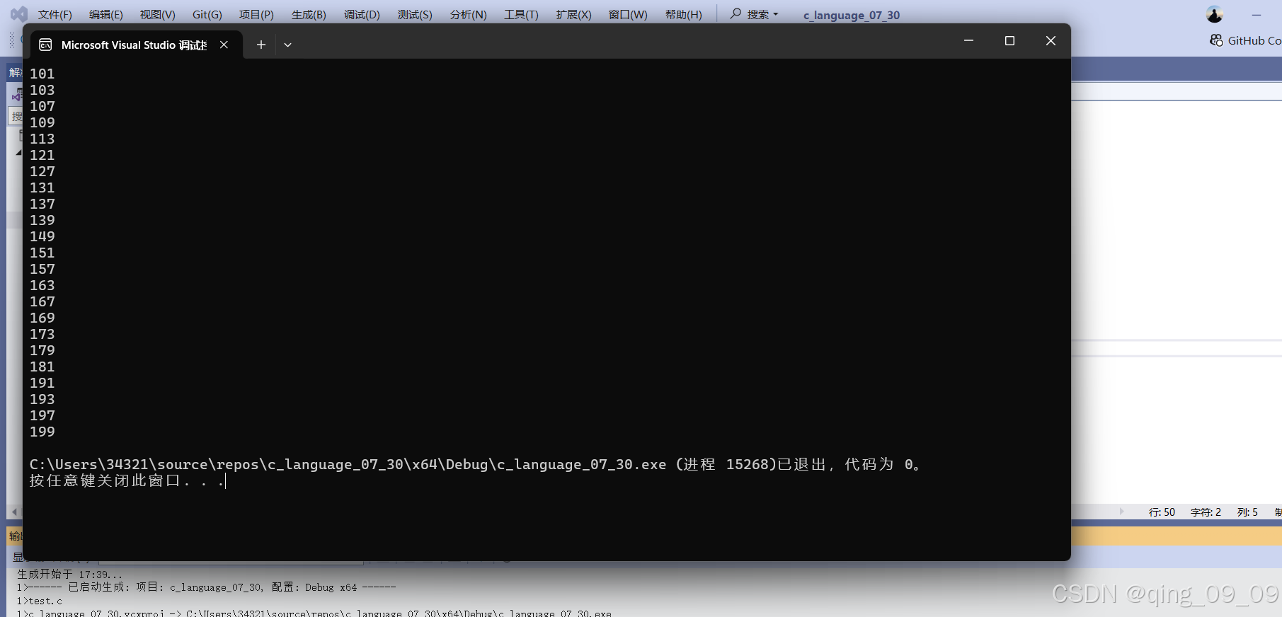Click the 生成开始于 17:39 output line
Screen dimensions: 1282x617
(x=69, y=575)
